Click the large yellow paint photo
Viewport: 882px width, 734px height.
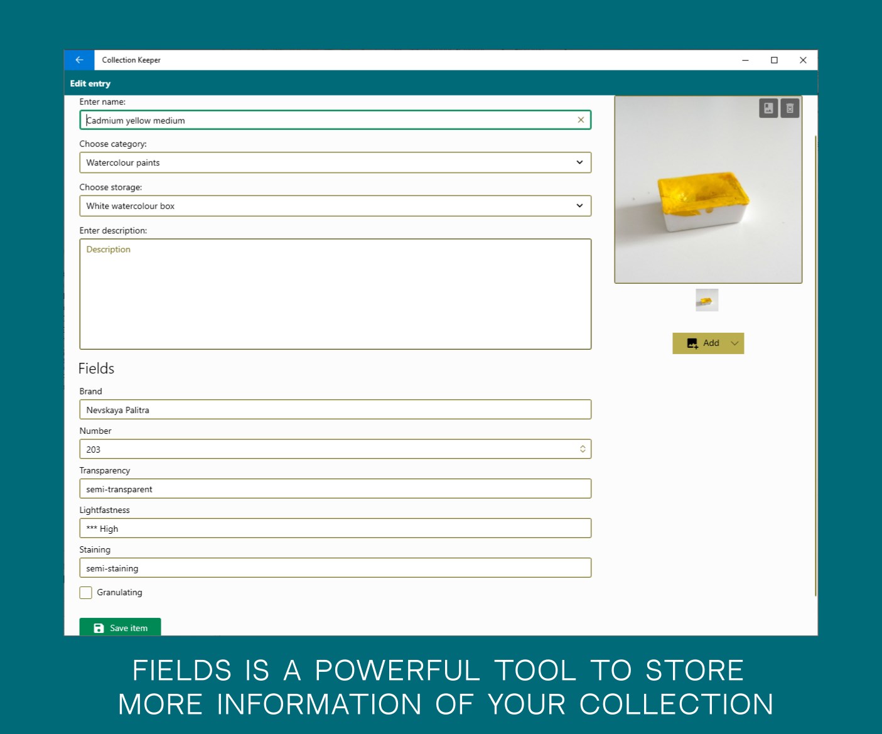708,190
